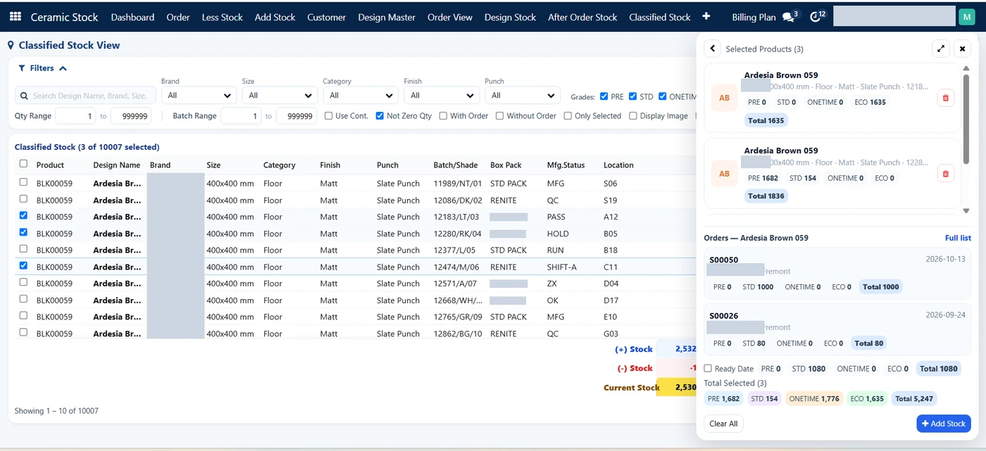Click the AB avatar on Total 1836 card
The height and width of the screenshot is (451, 986).
coord(724,173)
